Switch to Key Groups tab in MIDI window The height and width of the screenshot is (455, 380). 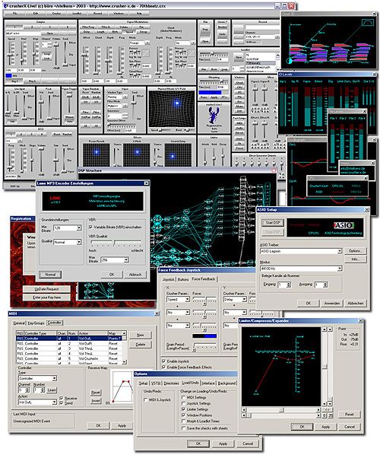point(36,323)
